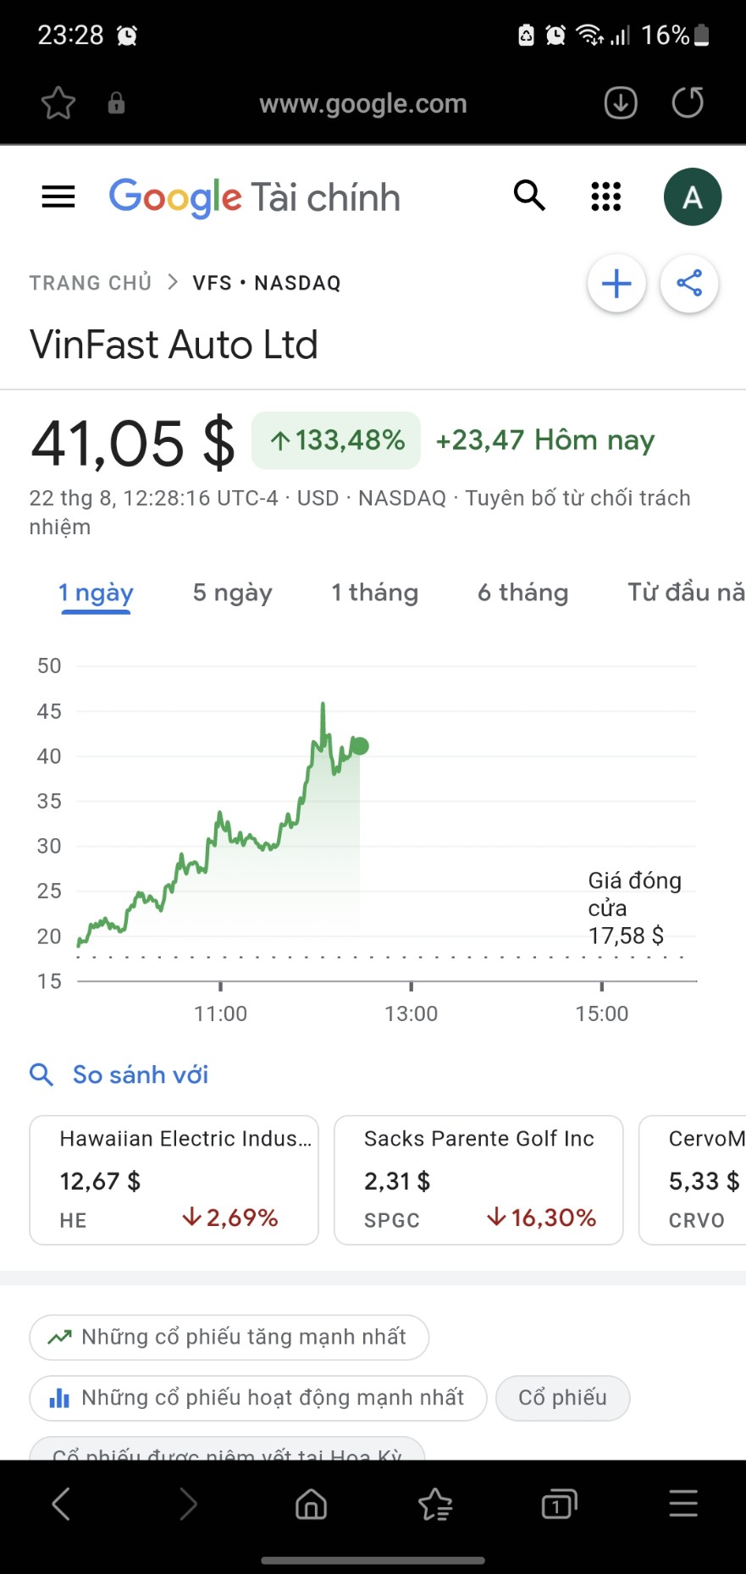746x1574 pixels.
Task: Tap Những cổ phiếu tăng mạnh nhất chip
Action: point(229,1337)
